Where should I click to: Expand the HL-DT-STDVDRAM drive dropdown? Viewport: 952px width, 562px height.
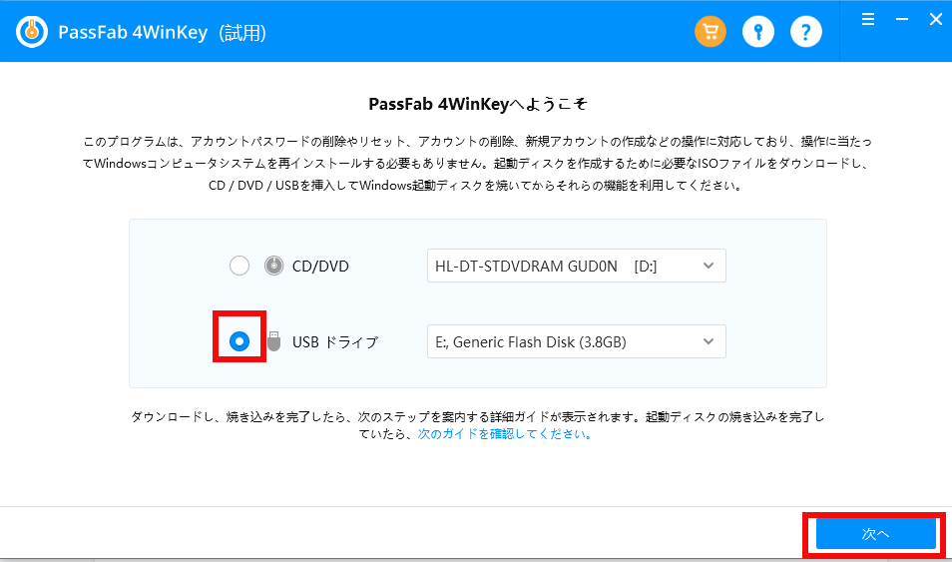[576, 267]
